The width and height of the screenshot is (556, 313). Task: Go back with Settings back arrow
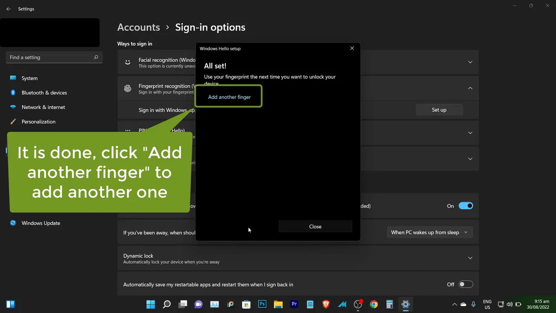pos(9,9)
